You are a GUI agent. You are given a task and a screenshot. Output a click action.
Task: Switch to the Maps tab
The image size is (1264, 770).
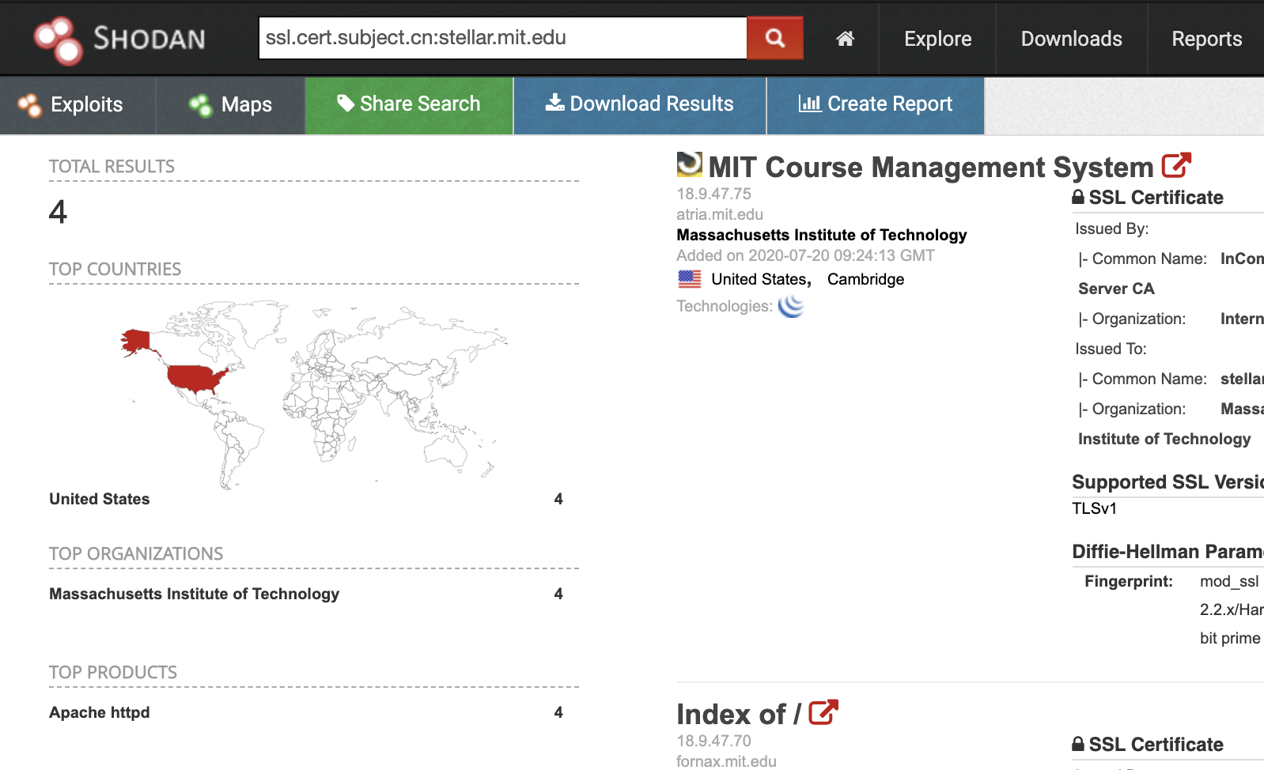pos(230,105)
